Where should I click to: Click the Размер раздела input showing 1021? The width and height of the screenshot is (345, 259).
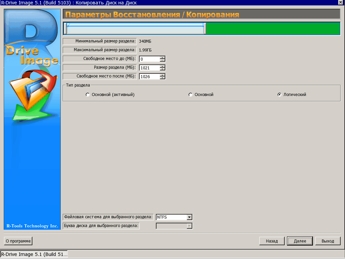[x=150, y=68]
